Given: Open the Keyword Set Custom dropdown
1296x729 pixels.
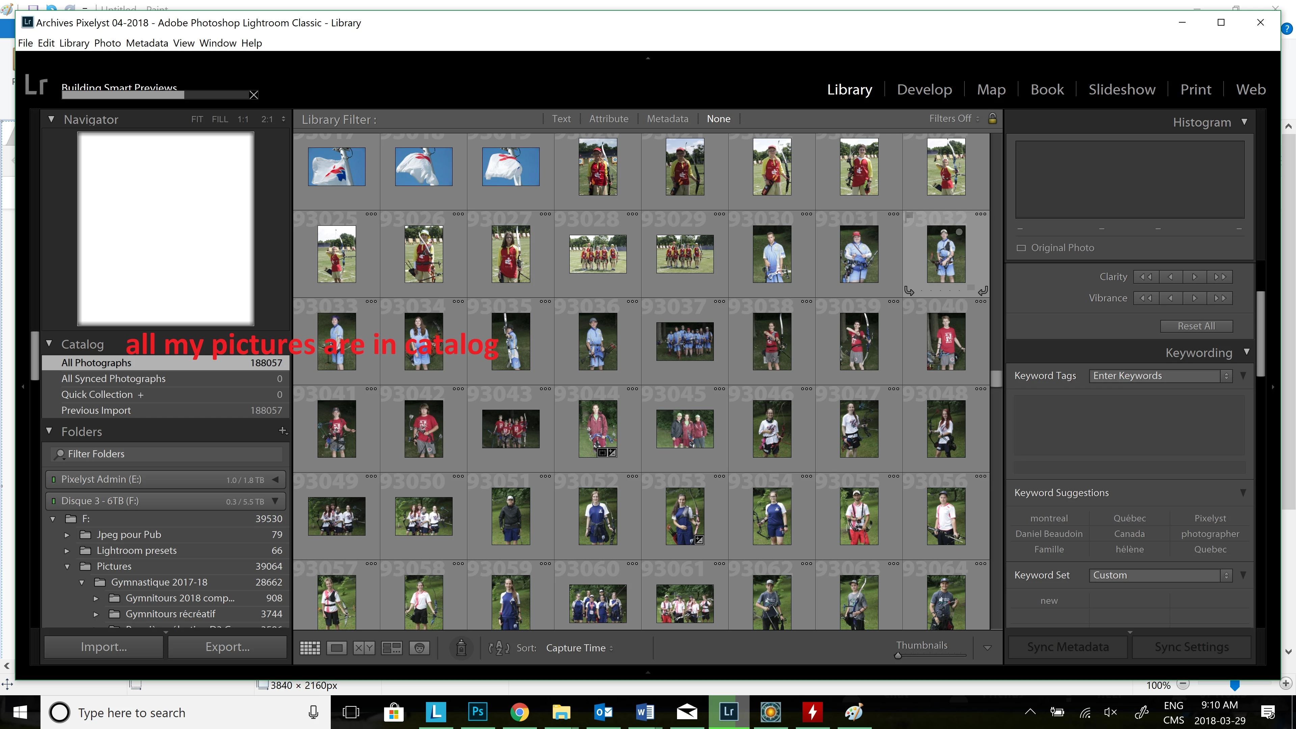Looking at the screenshot, I should (x=1160, y=575).
